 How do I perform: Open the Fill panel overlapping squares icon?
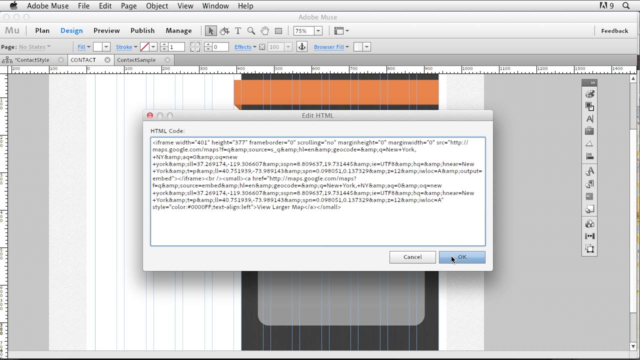[590, 106]
